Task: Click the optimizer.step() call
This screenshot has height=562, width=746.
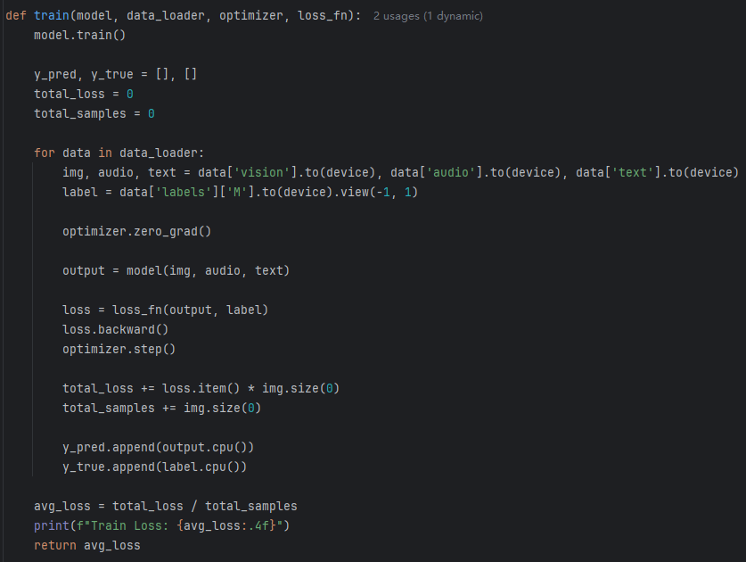Action: pyautogui.click(x=119, y=349)
